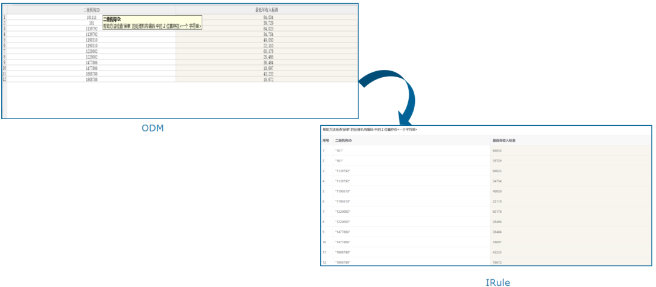
Task: Click the "1139792" cell in IRule row 3
Action: click(343, 171)
